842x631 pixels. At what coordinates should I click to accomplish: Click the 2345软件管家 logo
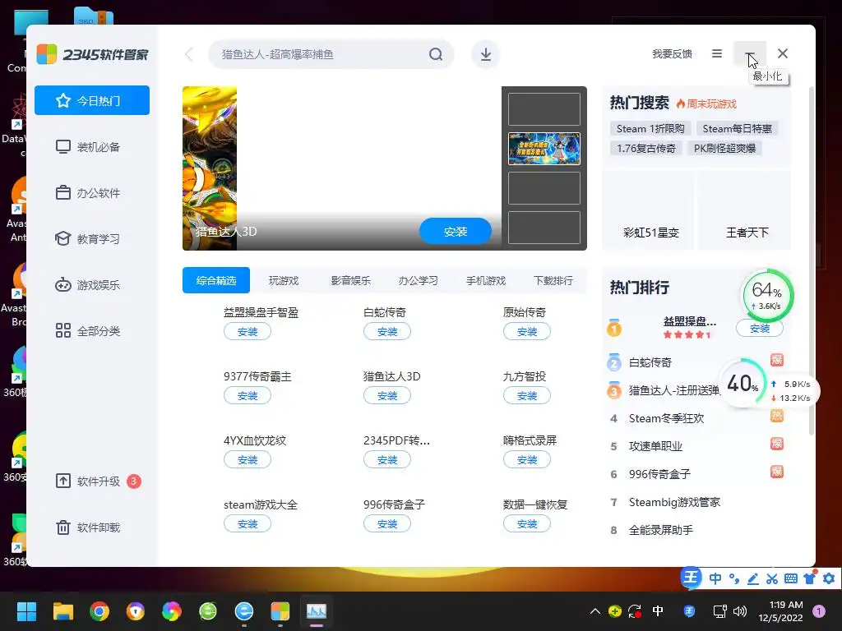(x=92, y=54)
